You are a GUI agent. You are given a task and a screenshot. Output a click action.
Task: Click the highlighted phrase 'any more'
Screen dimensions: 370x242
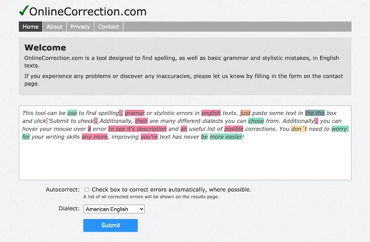95,136
